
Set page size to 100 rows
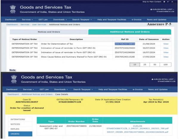click(x=166, y=64)
